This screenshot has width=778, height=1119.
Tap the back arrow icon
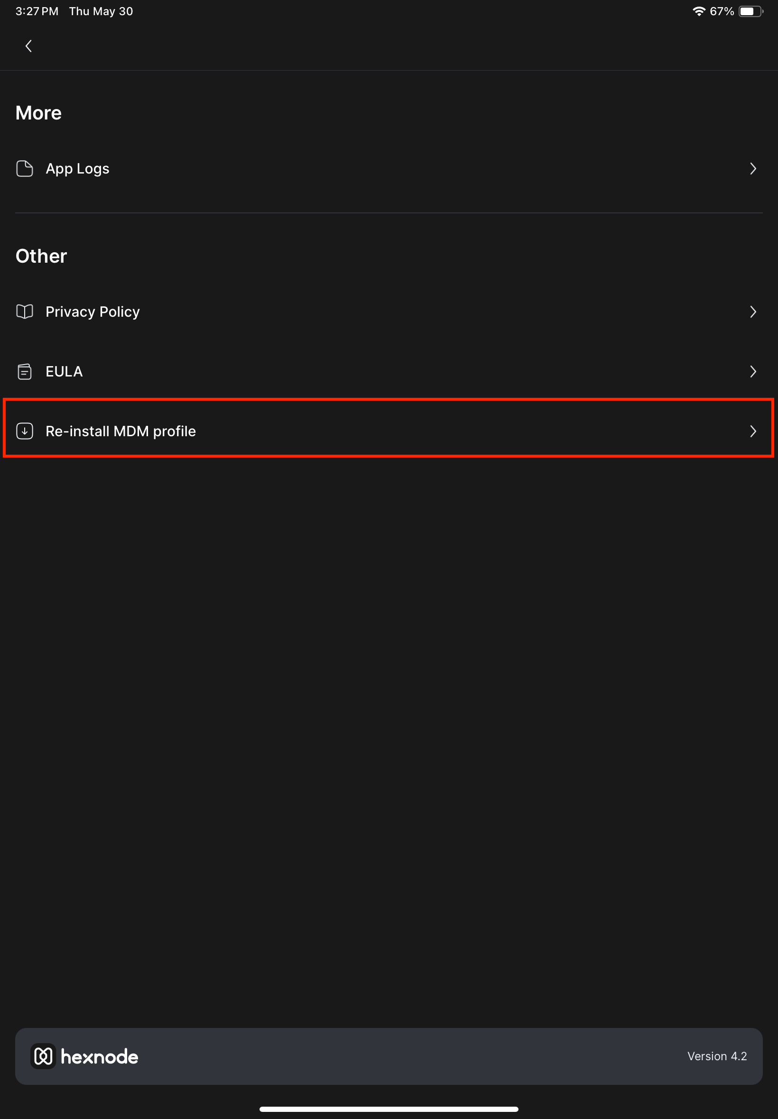(x=29, y=46)
